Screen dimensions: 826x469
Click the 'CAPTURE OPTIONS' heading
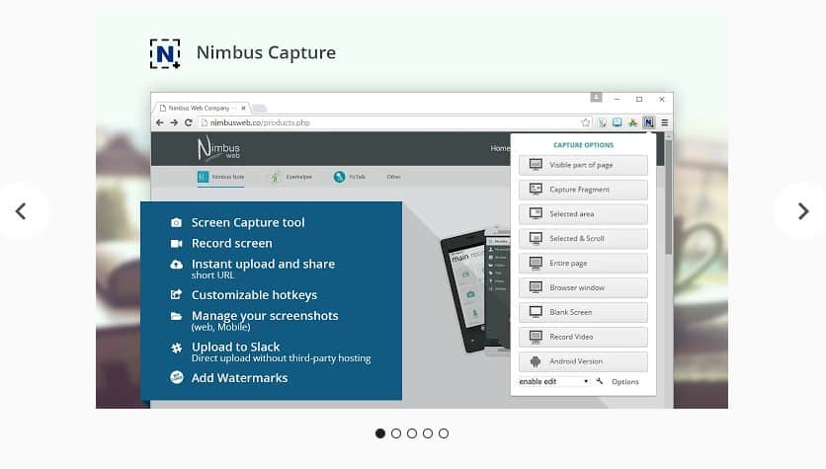pyautogui.click(x=583, y=145)
